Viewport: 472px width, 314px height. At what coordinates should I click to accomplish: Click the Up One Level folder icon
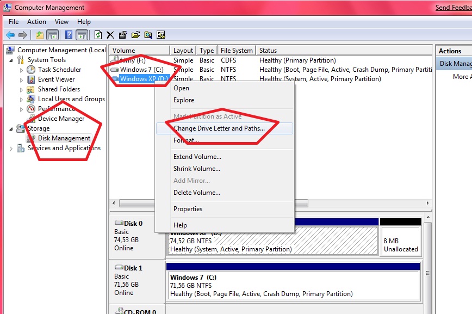[x=40, y=35]
